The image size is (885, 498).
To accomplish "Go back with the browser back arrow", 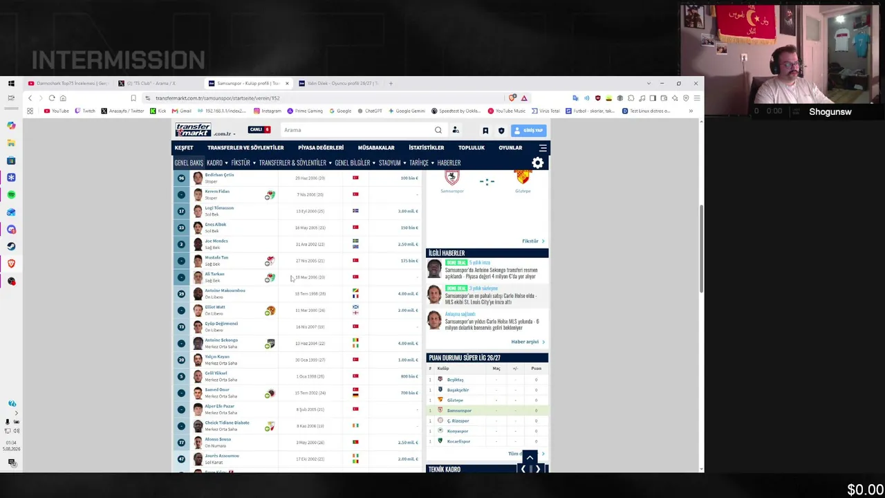I will [30, 98].
